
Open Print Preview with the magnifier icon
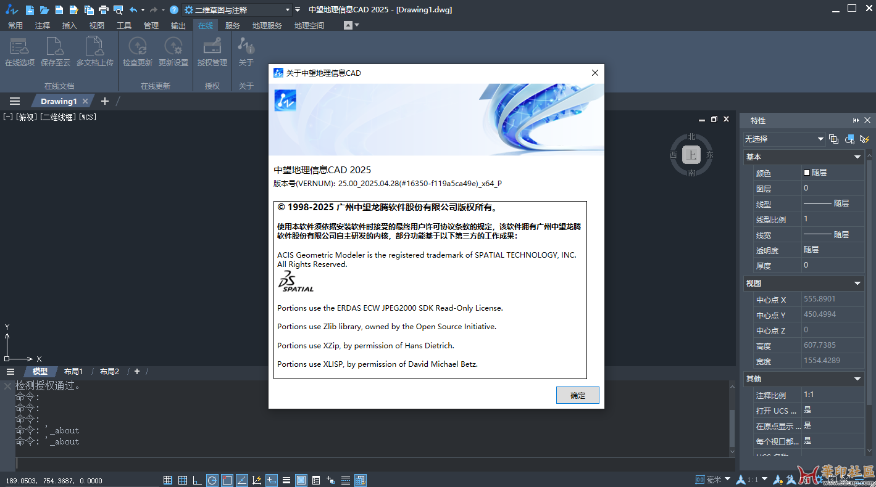[x=118, y=10]
